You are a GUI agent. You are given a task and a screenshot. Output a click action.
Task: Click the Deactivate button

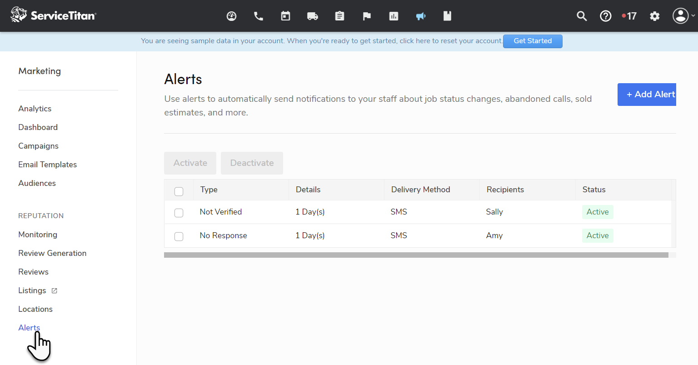[x=252, y=163]
